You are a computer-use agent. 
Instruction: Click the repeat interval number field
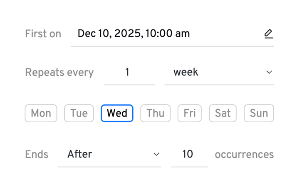pyautogui.click(x=129, y=73)
